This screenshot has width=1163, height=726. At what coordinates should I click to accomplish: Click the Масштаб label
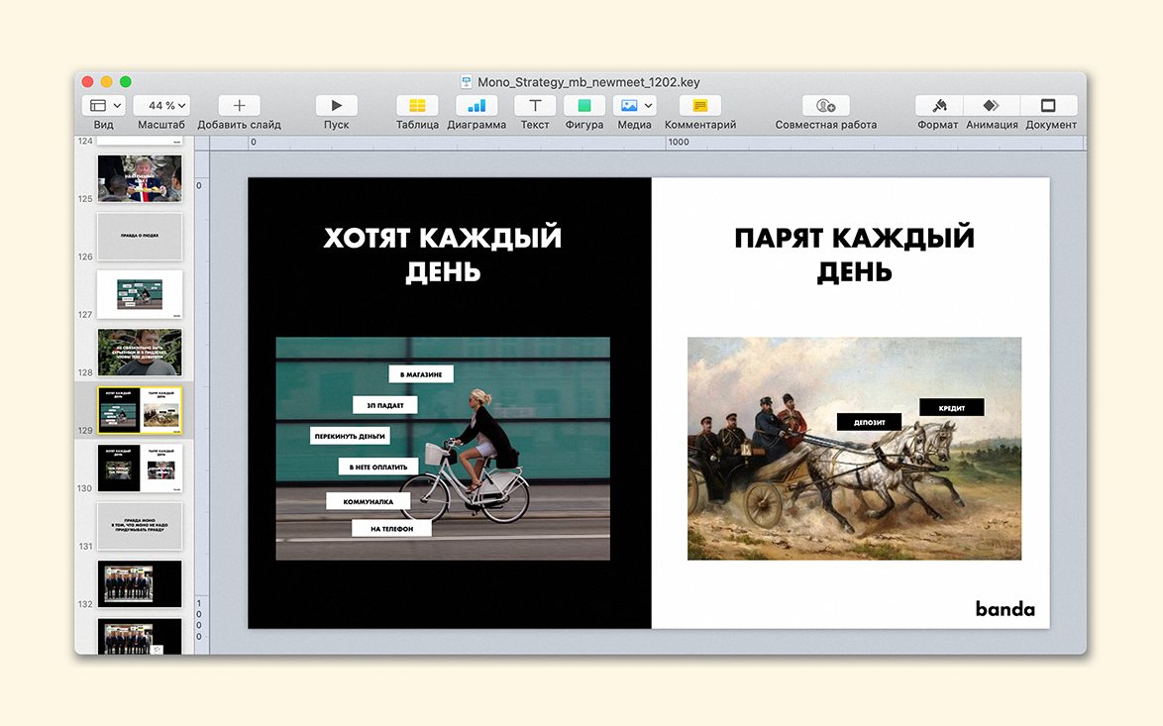coord(160,125)
